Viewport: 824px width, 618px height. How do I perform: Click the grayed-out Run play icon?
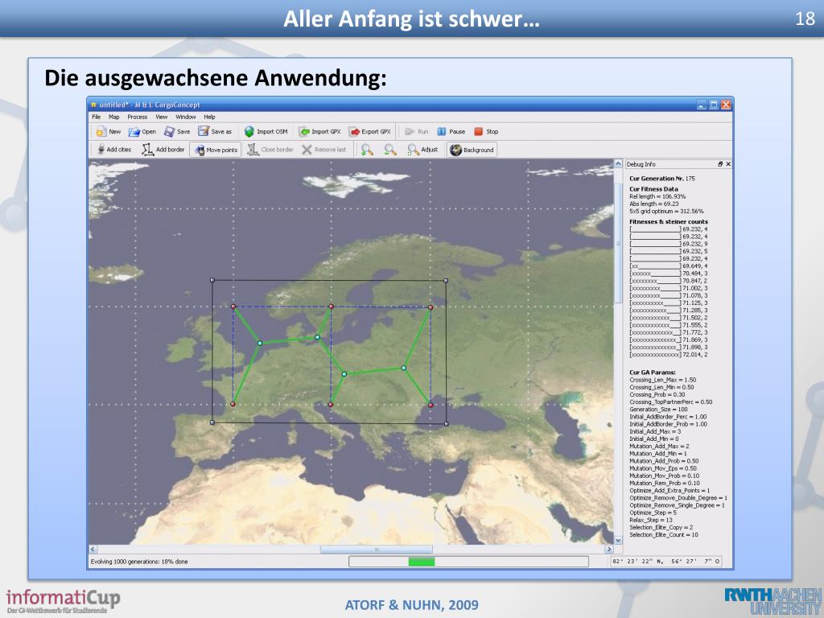(410, 131)
